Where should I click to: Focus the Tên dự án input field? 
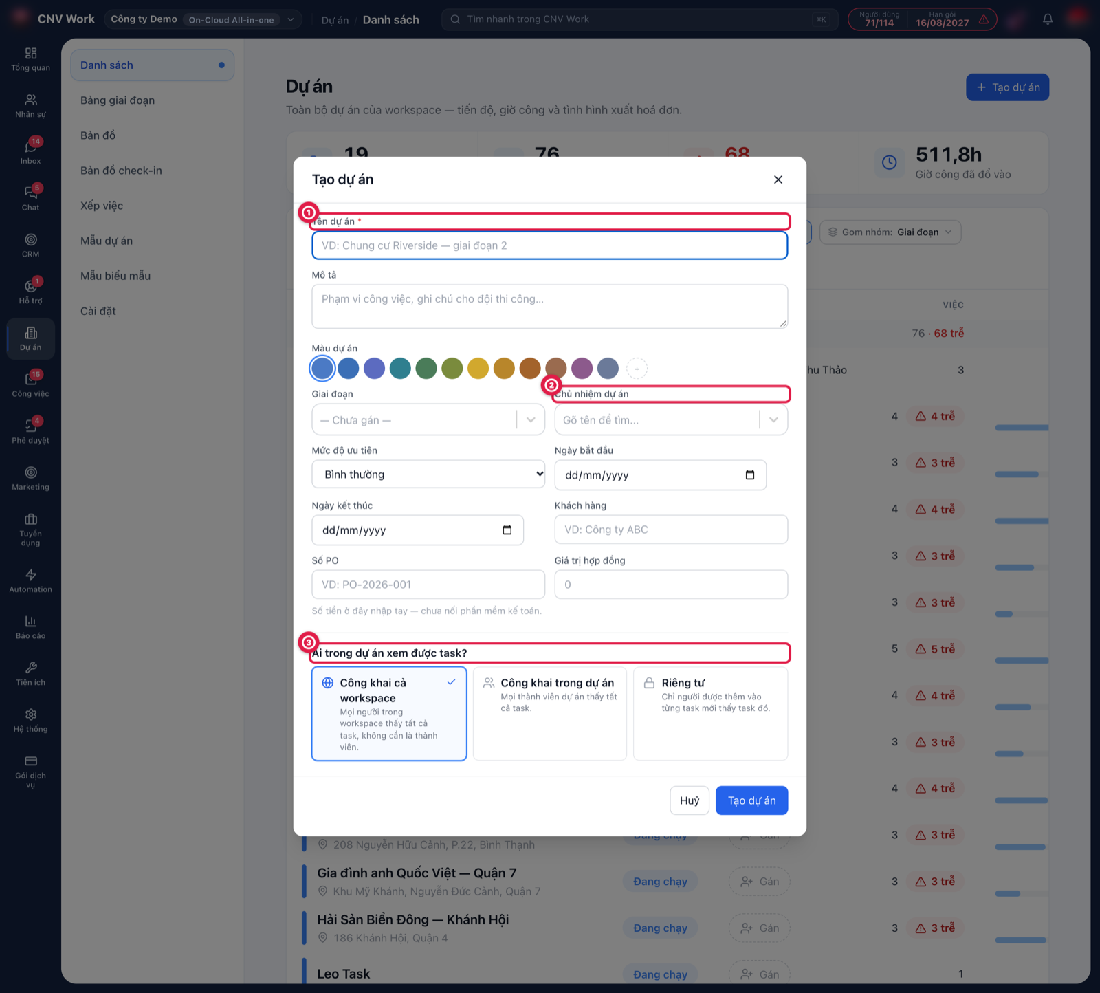(x=550, y=245)
